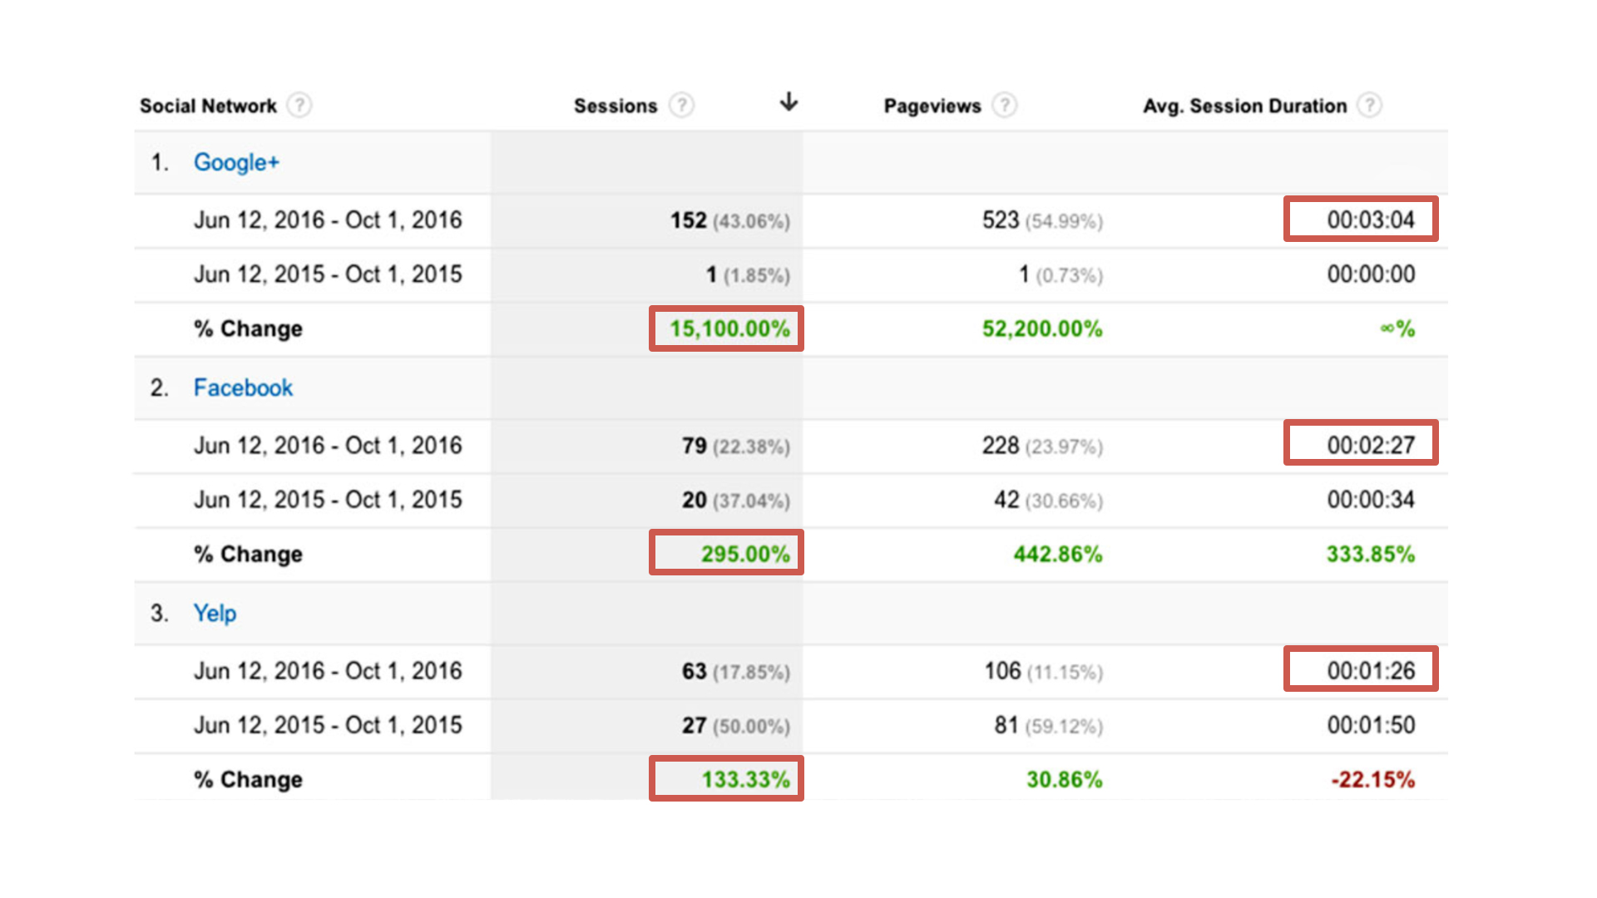Viewport: 1597px width, 898px height.
Task: Sort by Social Network column header
Action: 208,106
